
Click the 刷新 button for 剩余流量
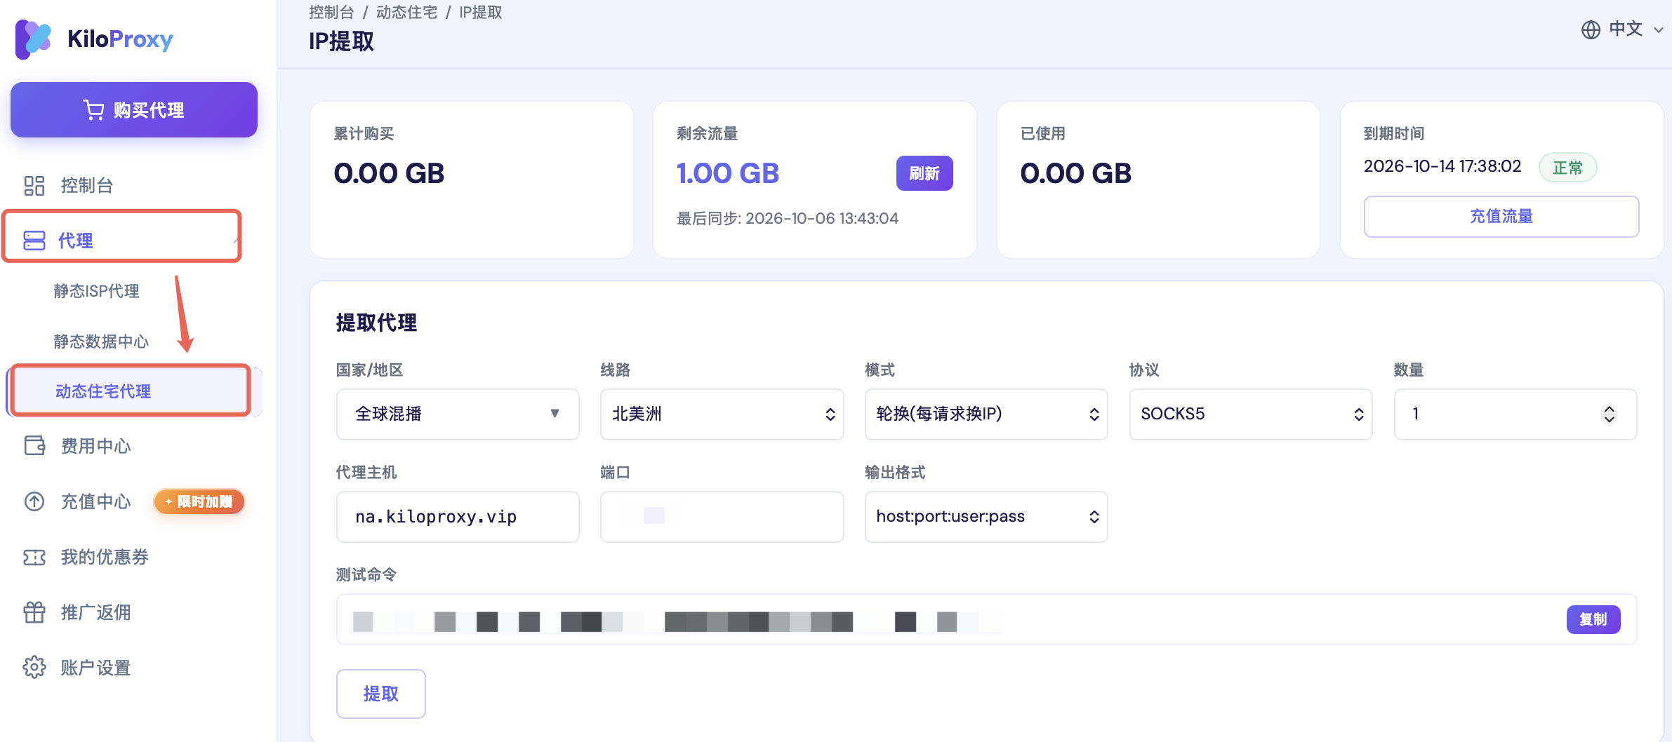(924, 173)
